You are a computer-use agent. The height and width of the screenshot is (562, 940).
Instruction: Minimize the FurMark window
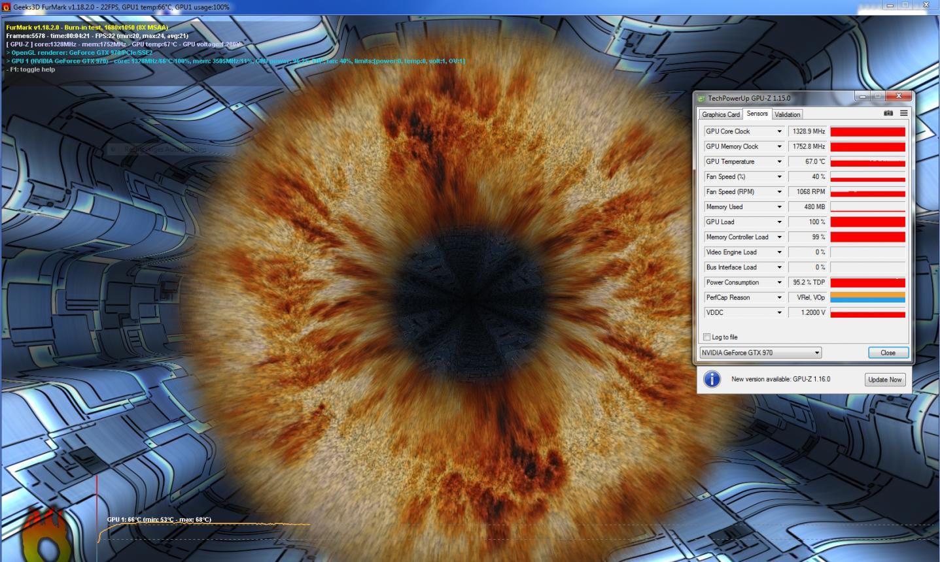point(890,5)
